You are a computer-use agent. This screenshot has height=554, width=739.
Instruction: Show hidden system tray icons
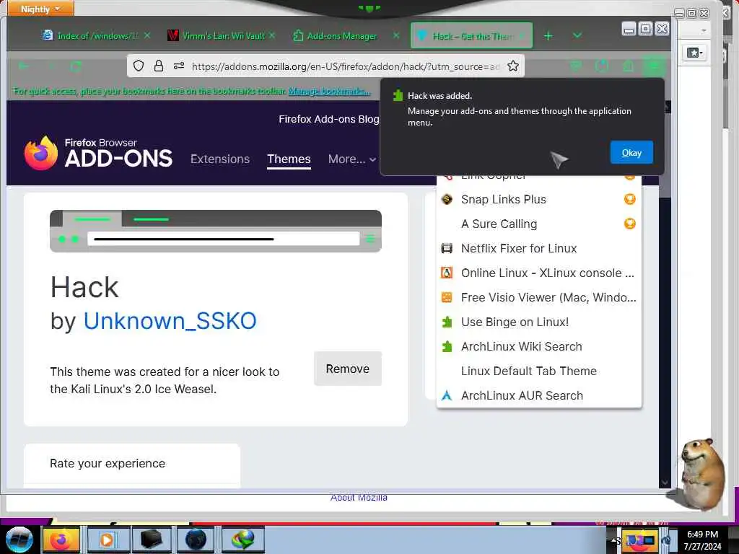click(x=614, y=540)
